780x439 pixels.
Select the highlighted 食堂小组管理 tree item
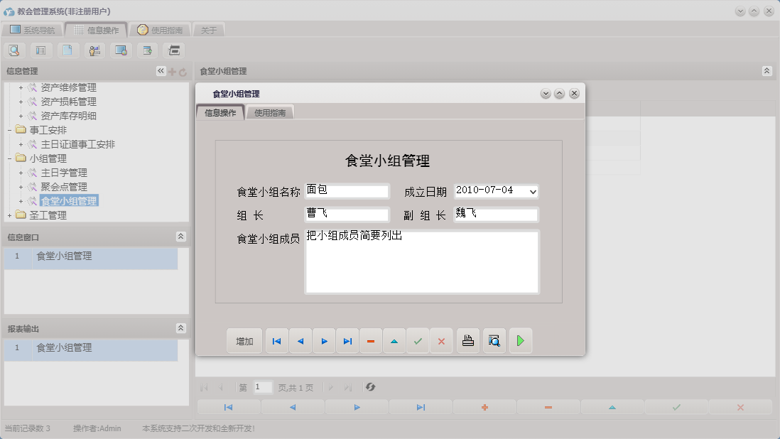(x=69, y=201)
